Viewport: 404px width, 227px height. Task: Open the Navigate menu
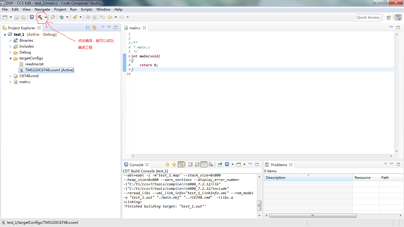point(42,9)
